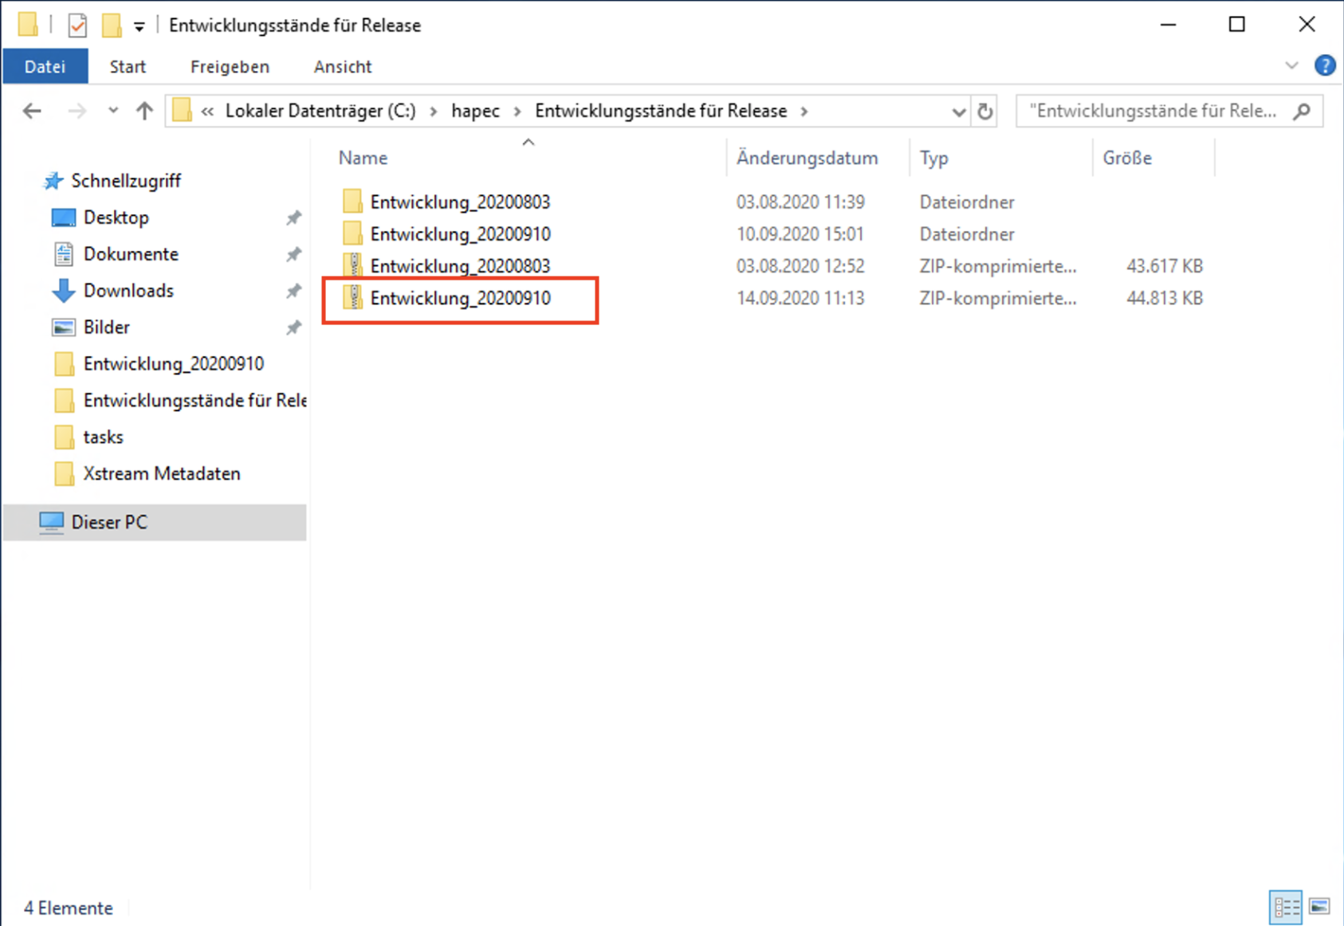This screenshot has width=1344, height=926.
Task: Open the Freigeben ribbon tab
Action: click(230, 67)
